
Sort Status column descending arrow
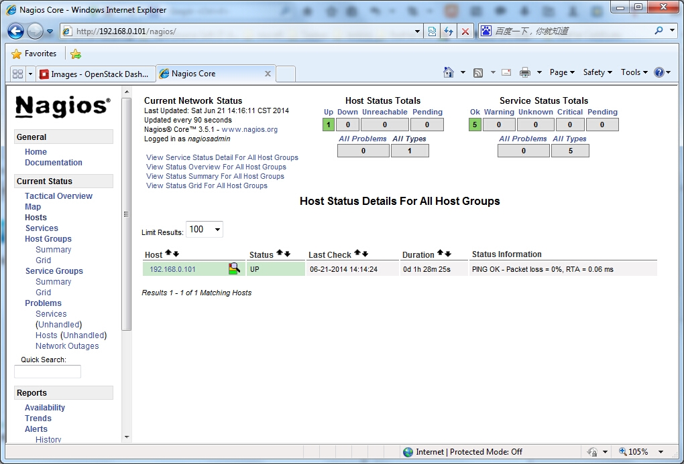287,254
